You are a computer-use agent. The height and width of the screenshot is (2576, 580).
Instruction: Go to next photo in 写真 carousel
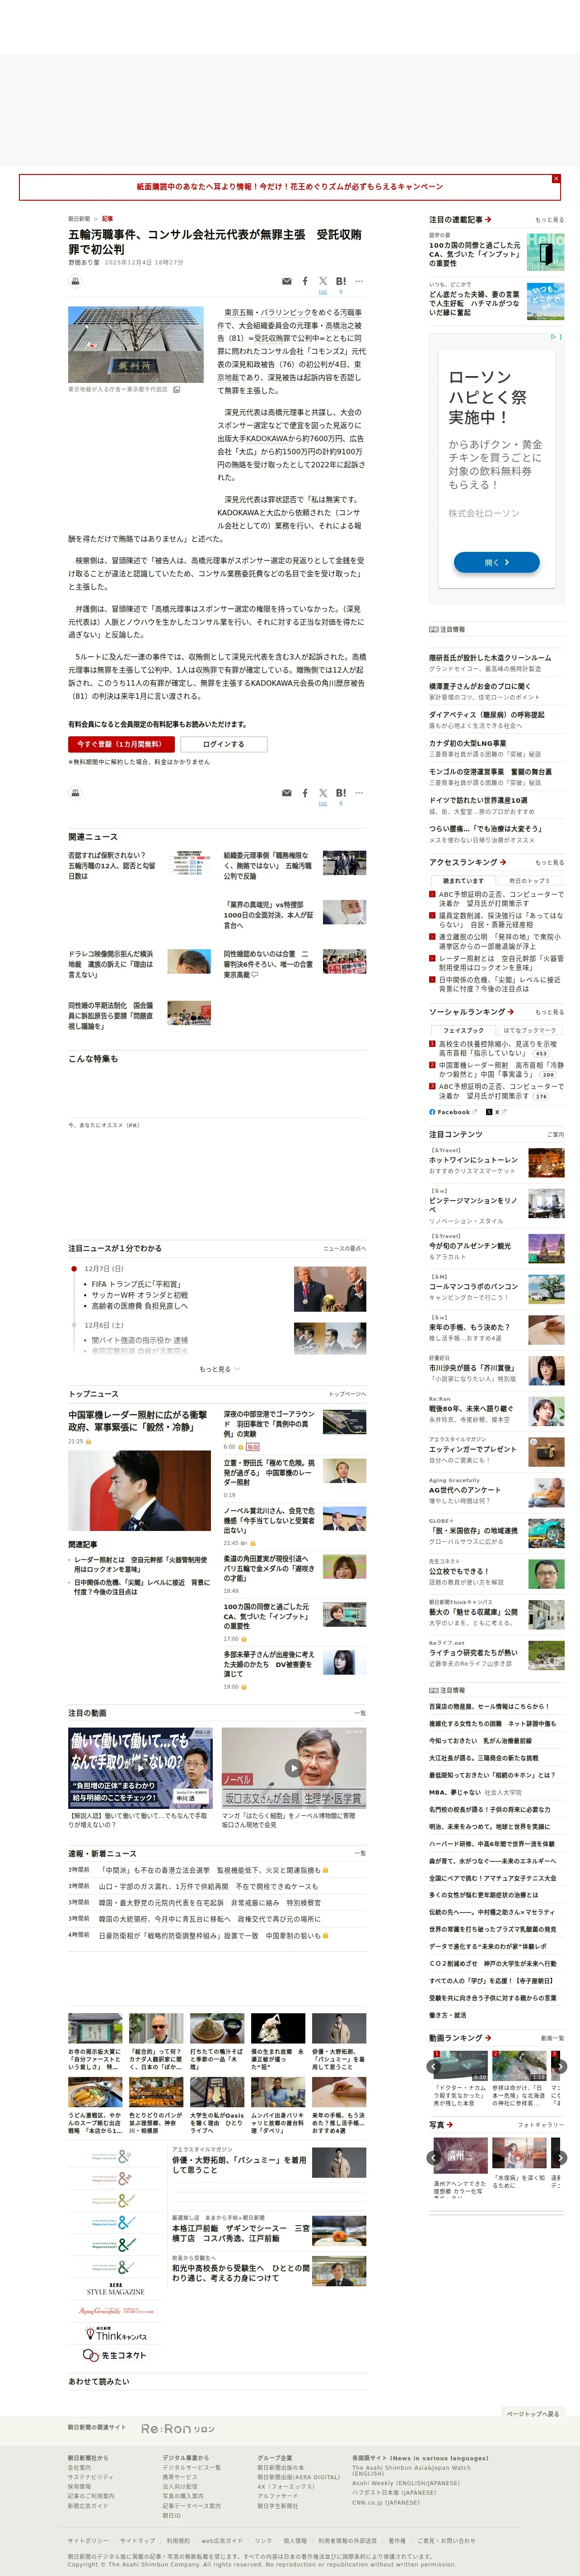click(x=560, y=2157)
